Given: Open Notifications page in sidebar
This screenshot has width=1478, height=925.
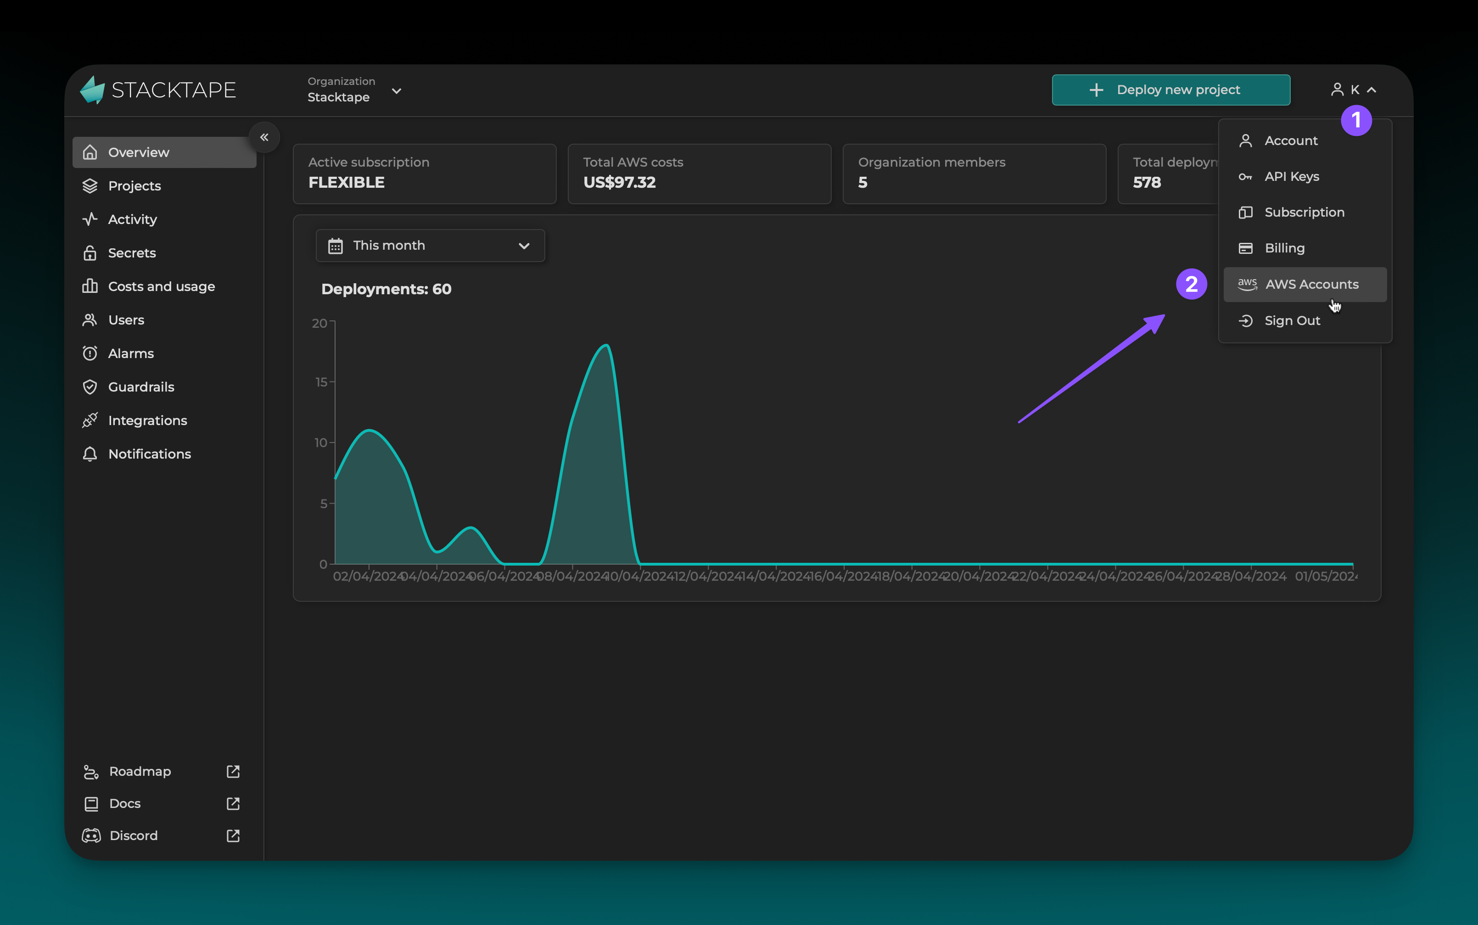Looking at the screenshot, I should (164, 454).
